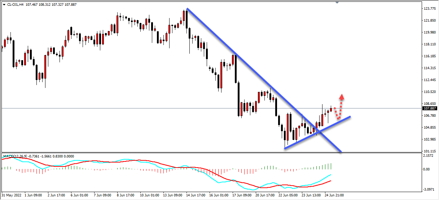Click the 102.985 price axis label
439x200 pixels.
coord(429,139)
